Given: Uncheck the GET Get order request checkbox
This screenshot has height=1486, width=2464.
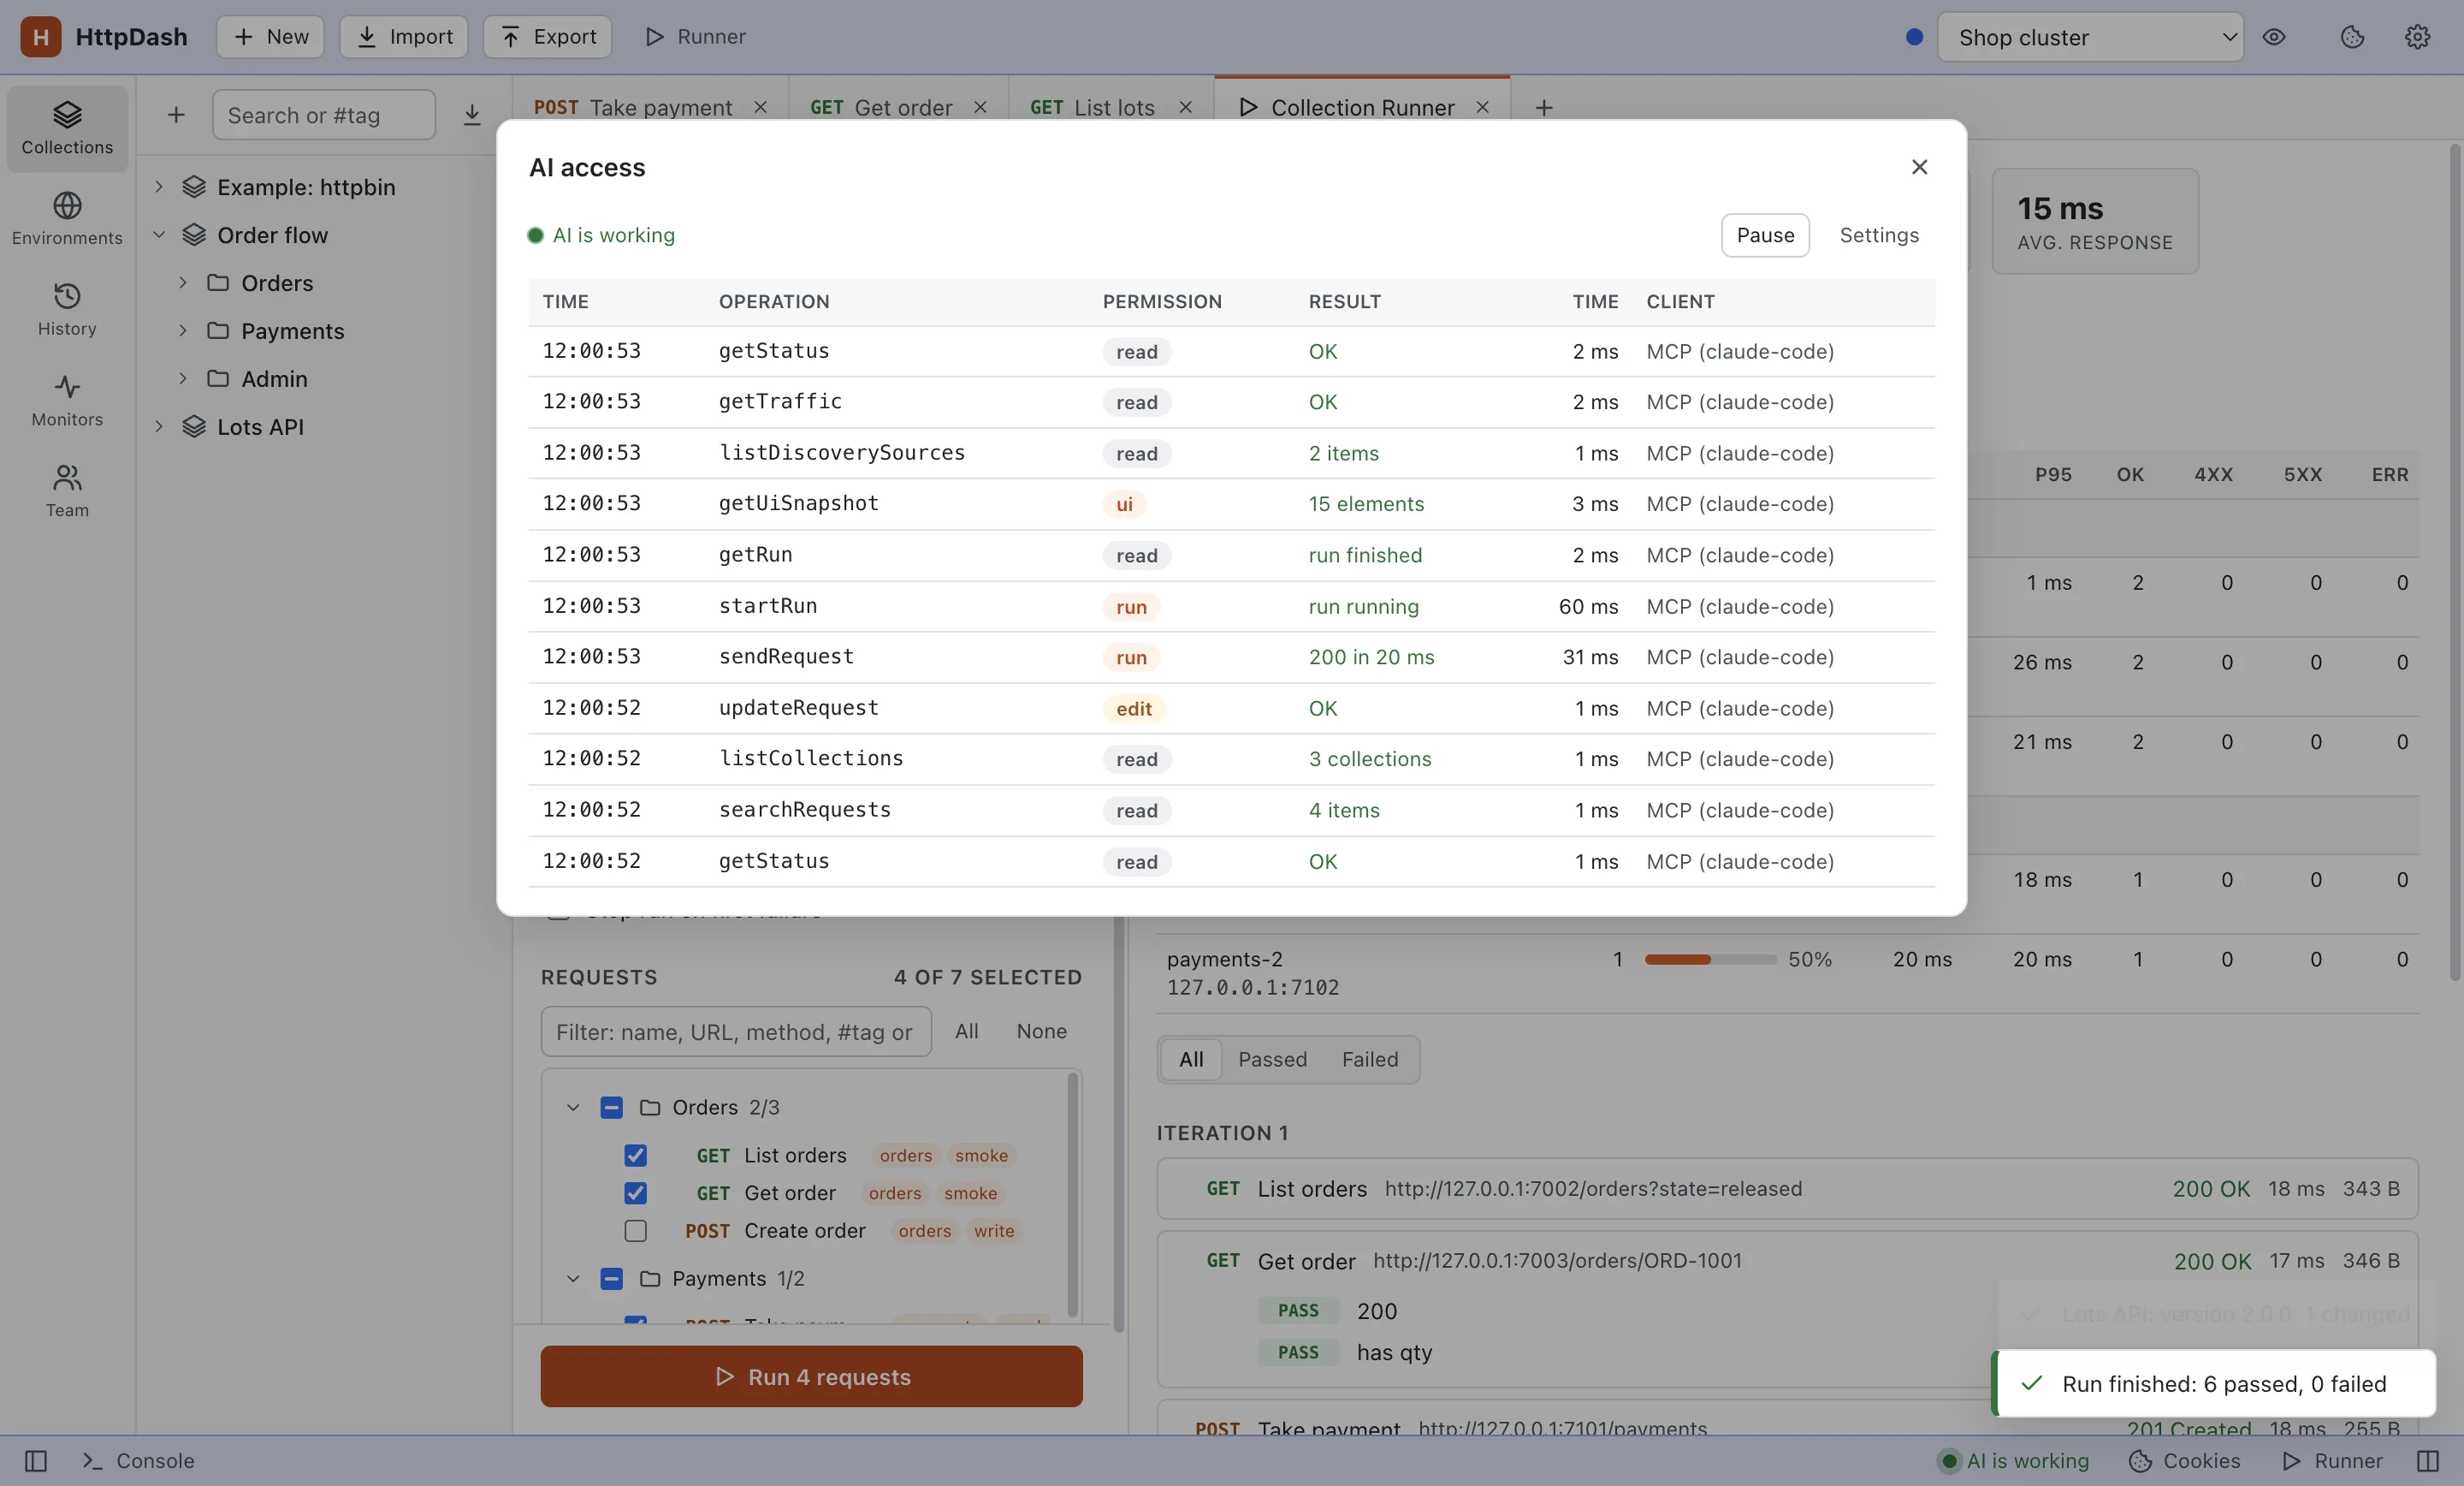Looking at the screenshot, I should [635, 1192].
